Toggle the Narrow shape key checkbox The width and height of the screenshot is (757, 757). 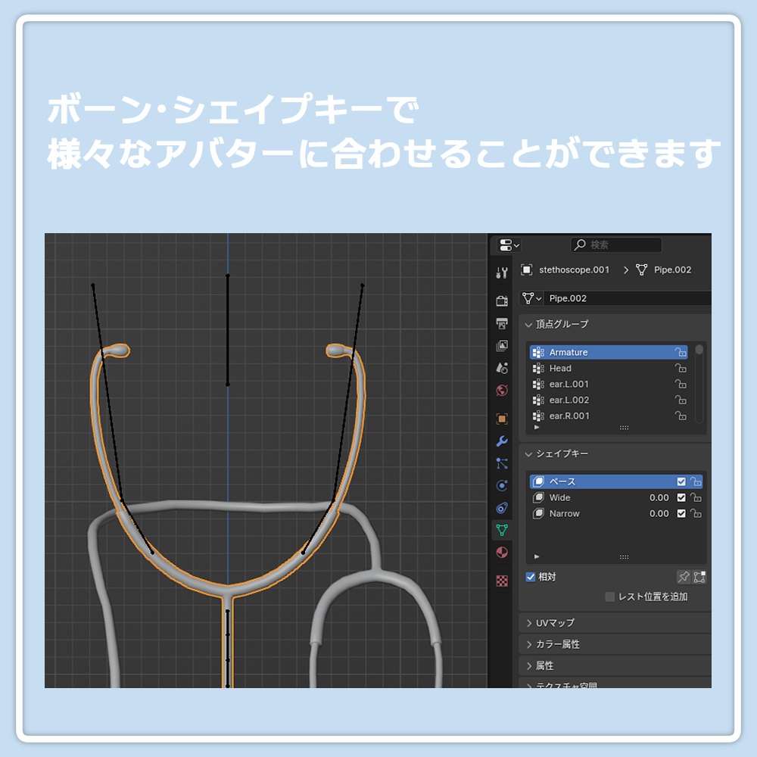click(681, 513)
